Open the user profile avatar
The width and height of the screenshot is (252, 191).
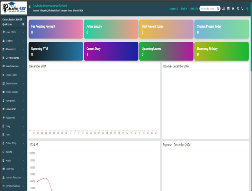(247, 9)
